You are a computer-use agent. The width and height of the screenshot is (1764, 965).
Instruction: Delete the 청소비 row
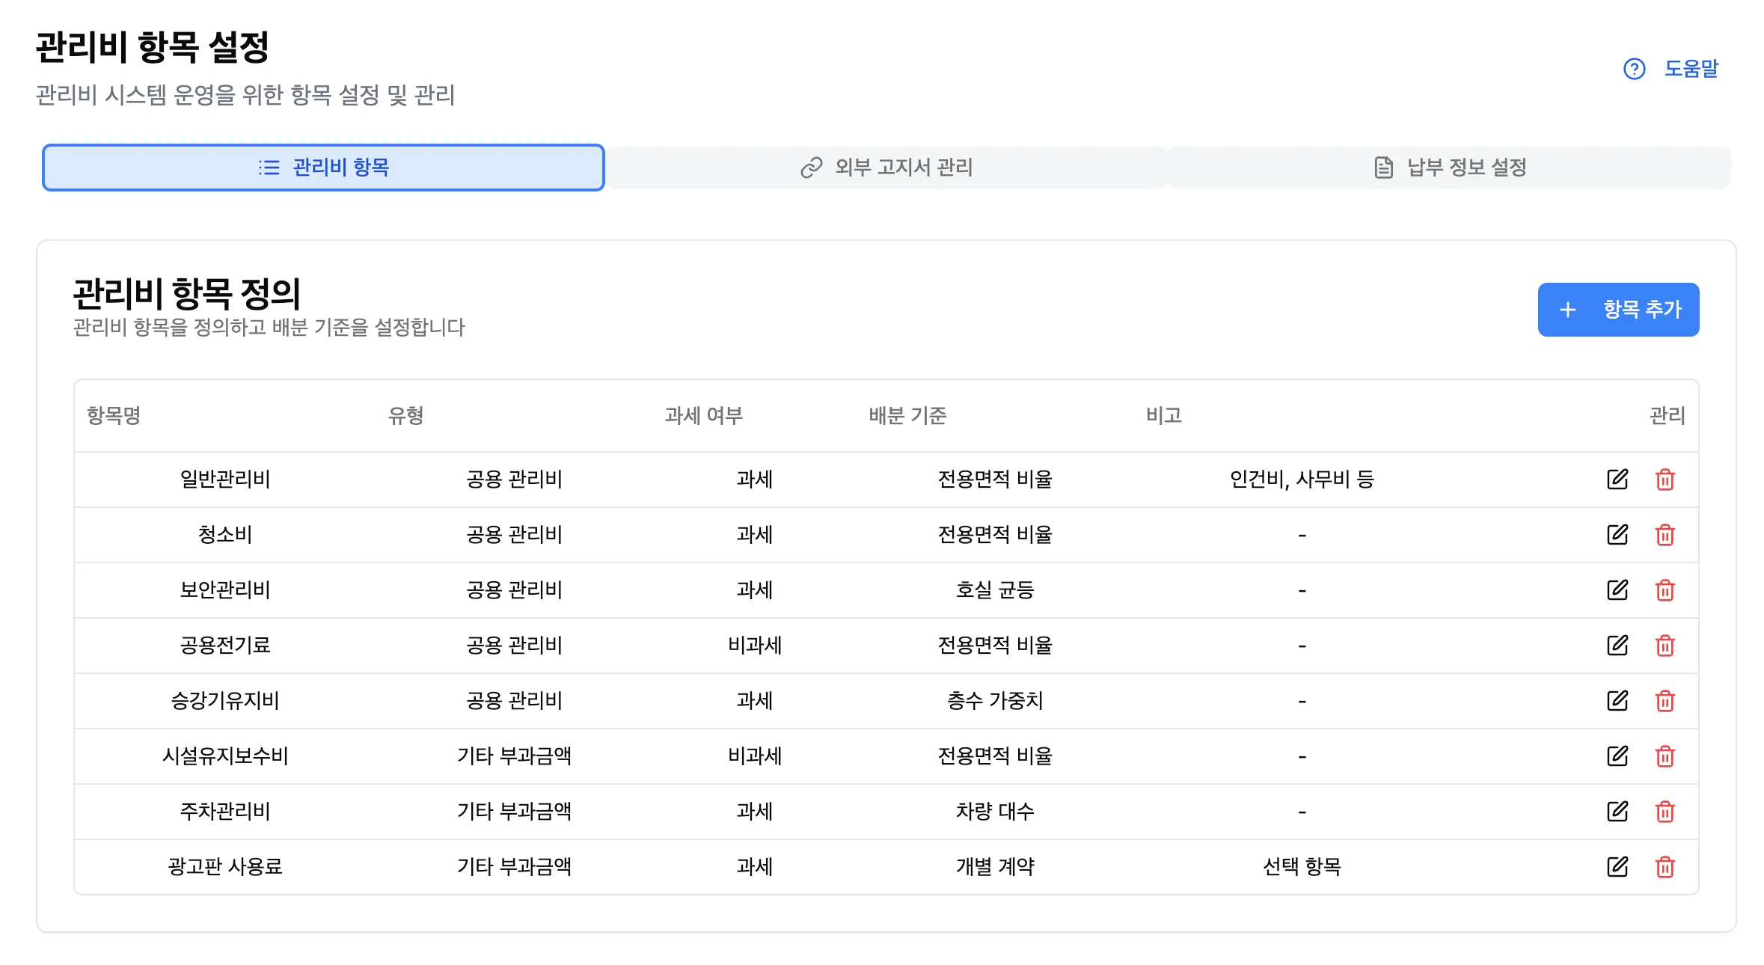[x=1665, y=534]
